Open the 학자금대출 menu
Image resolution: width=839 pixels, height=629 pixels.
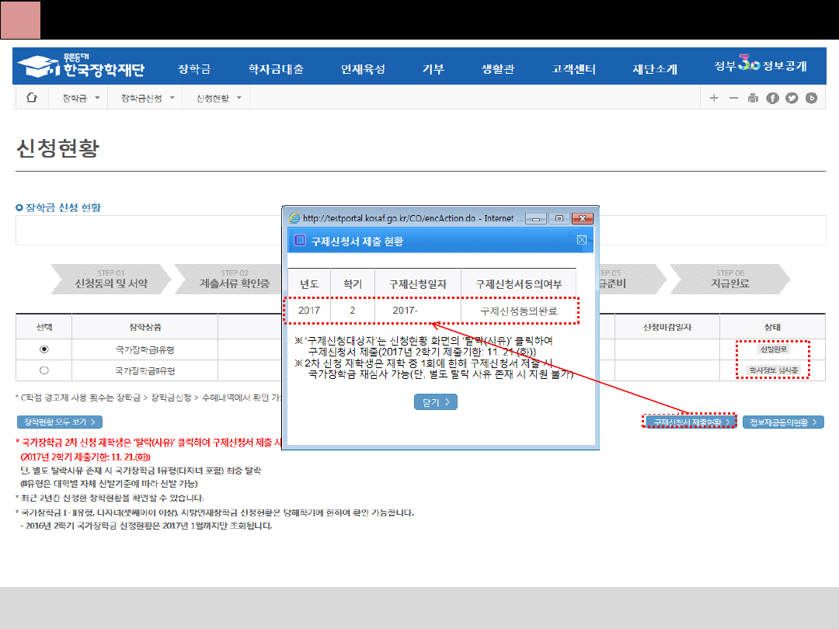(x=276, y=69)
